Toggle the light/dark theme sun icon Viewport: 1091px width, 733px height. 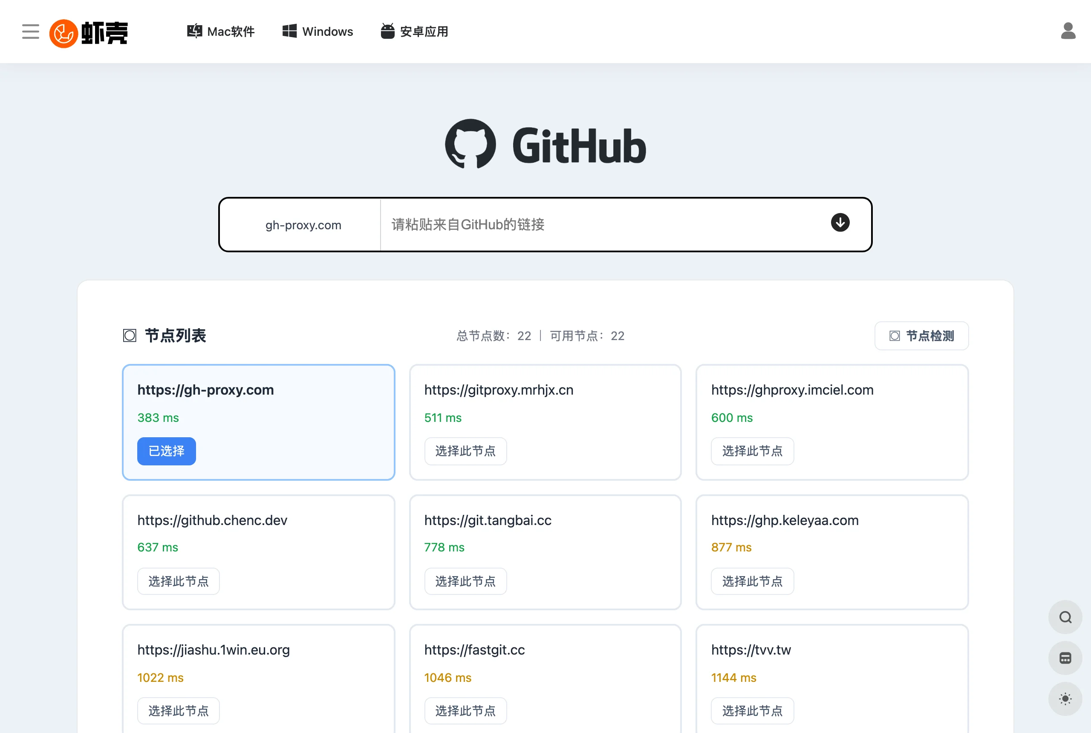click(x=1065, y=699)
